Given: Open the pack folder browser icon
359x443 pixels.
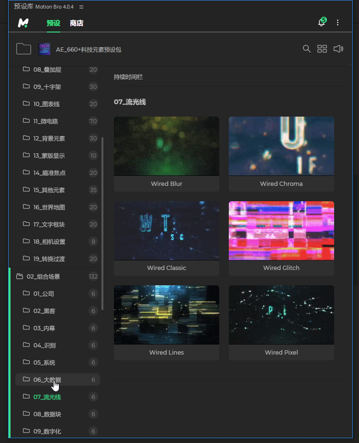Looking at the screenshot, I should (23, 49).
